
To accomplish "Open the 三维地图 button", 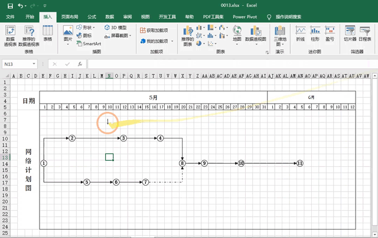I will click(280, 35).
